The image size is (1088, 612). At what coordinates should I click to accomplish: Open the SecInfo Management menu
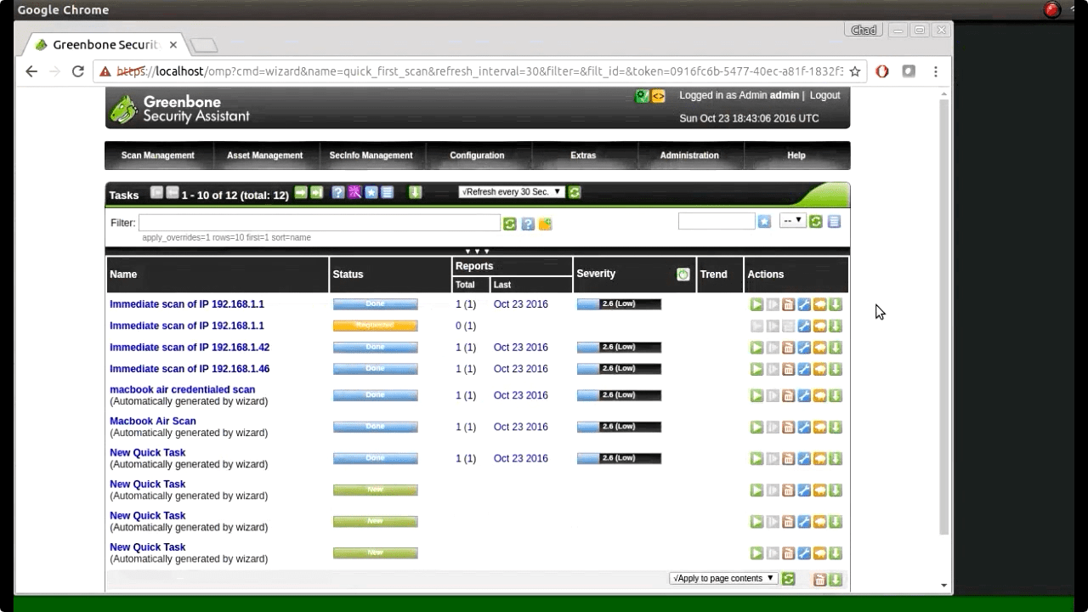[371, 156]
